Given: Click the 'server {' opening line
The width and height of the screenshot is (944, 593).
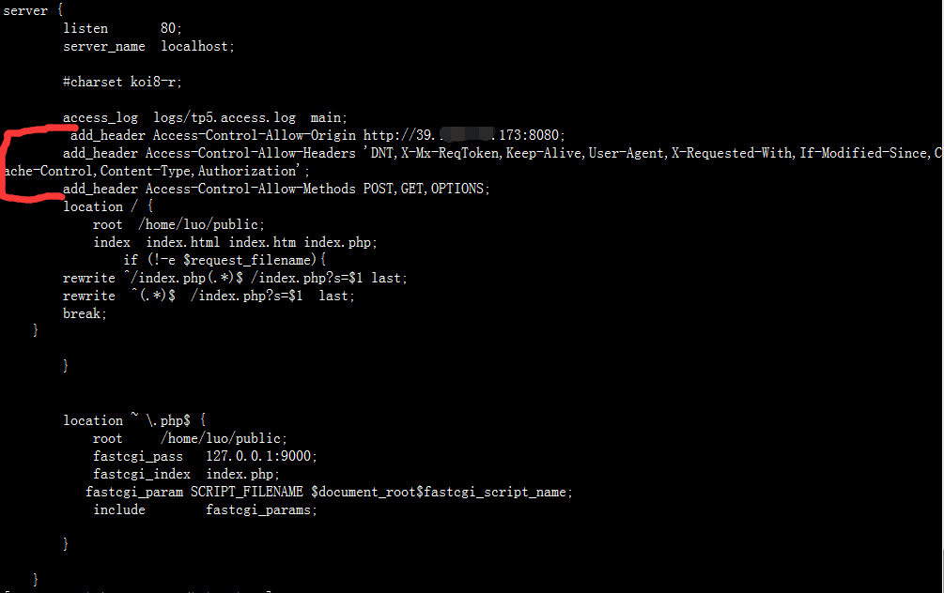Looking at the screenshot, I should pos(26,10).
